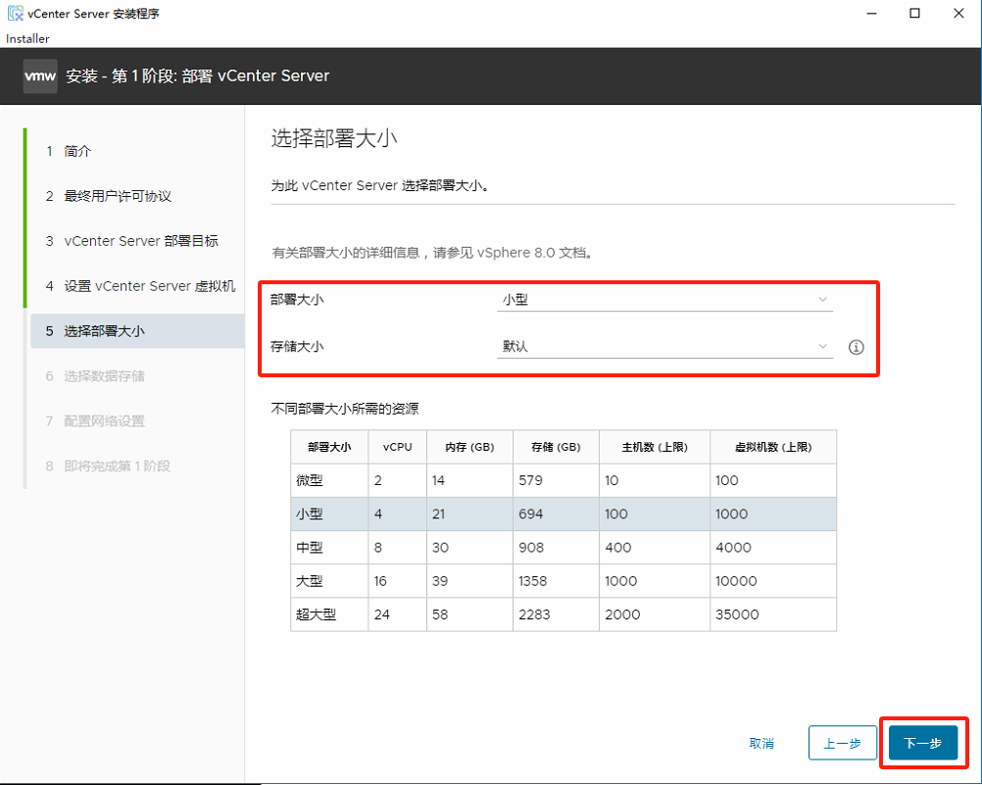Image resolution: width=982 pixels, height=785 pixels.
Task: Click the 内存 (GB) column header
Action: coord(469,447)
